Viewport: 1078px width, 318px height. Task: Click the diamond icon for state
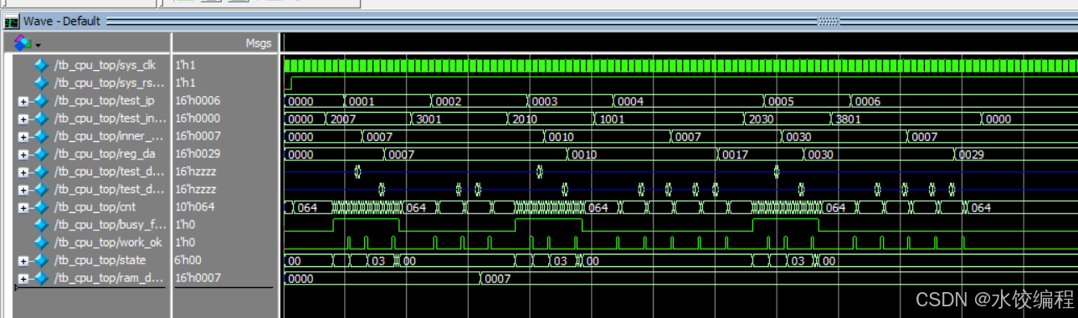[41, 260]
